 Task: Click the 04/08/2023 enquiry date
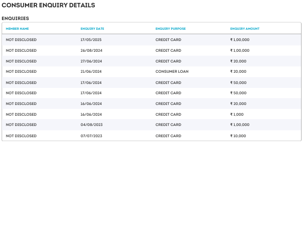pyautogui.click(x=91, y=125)
